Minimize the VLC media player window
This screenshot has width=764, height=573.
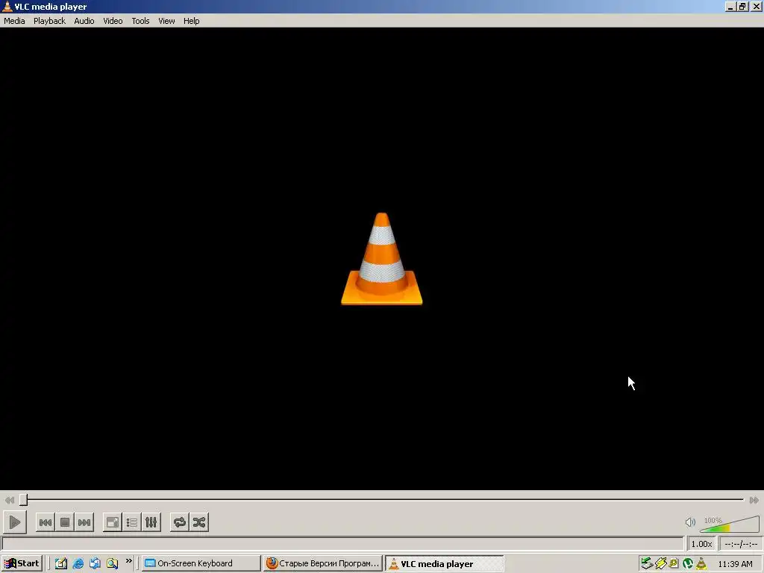[730, 6]
